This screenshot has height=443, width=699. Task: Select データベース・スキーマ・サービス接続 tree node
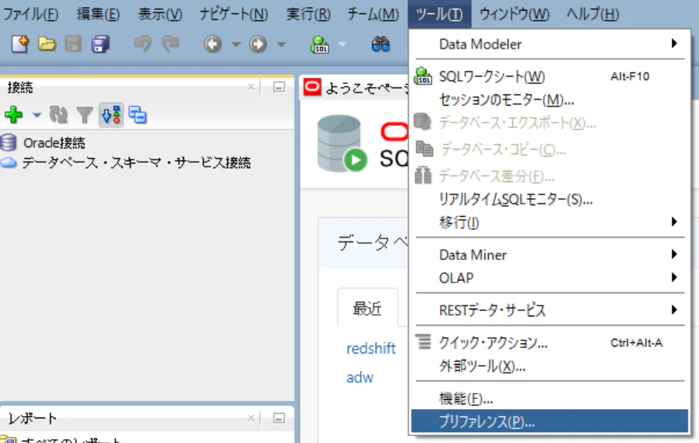click(137, 163)
